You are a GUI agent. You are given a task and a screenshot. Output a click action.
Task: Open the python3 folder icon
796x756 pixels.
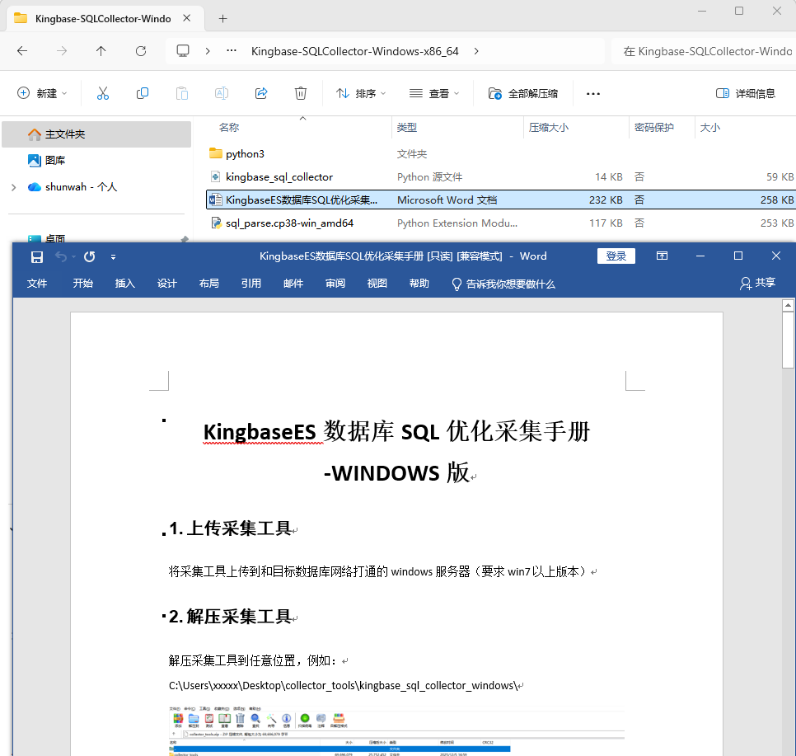pyautogui.click(x=216, y=153)
